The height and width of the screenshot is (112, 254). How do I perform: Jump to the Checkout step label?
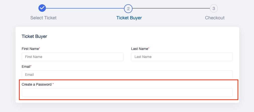coord(215,18)
